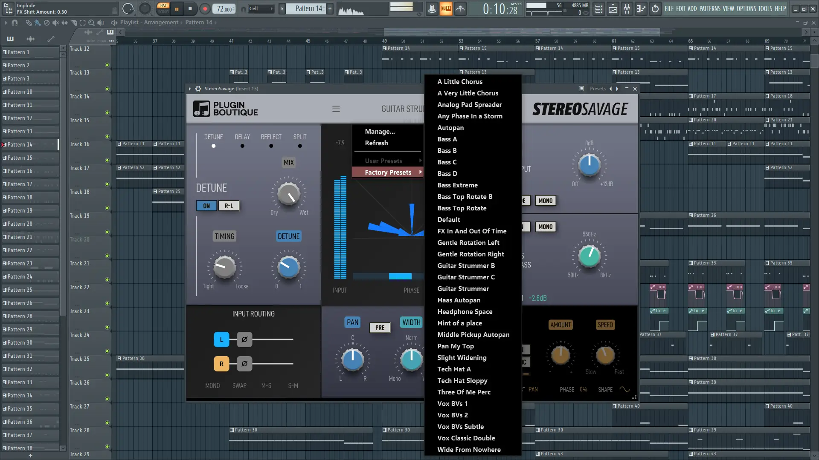Open StereoSavage hamburger menu
Viewport: 819px width, 460px height.
(x=336, y=109)
